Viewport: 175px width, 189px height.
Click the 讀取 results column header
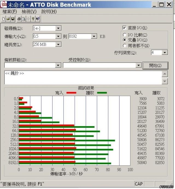(x=156, y=93)
